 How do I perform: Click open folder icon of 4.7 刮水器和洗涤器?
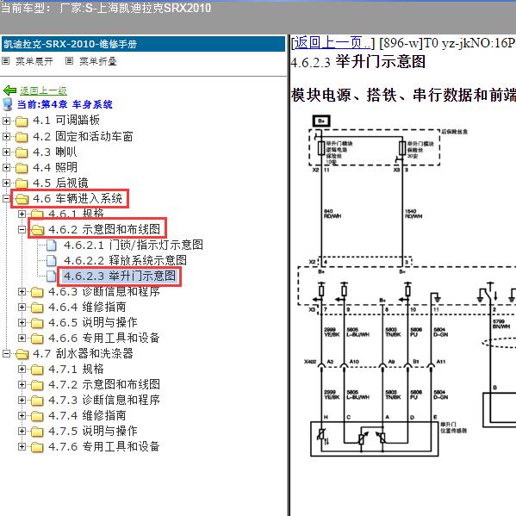22,353
